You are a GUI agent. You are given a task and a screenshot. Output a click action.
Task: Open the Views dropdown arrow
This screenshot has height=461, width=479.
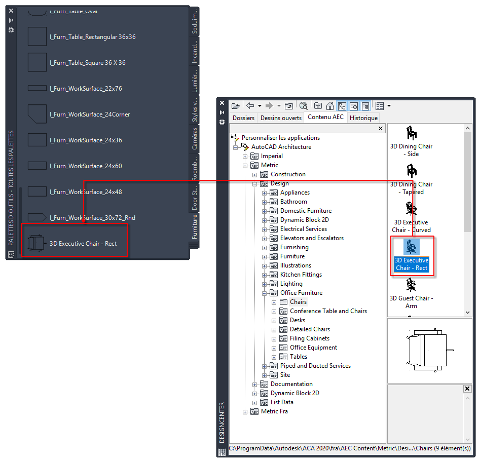pos(389,106)
